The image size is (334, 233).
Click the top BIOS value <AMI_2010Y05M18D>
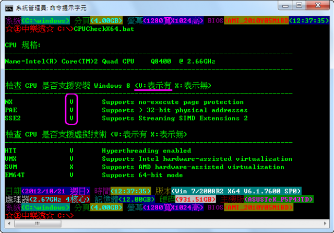click(256, 21)
